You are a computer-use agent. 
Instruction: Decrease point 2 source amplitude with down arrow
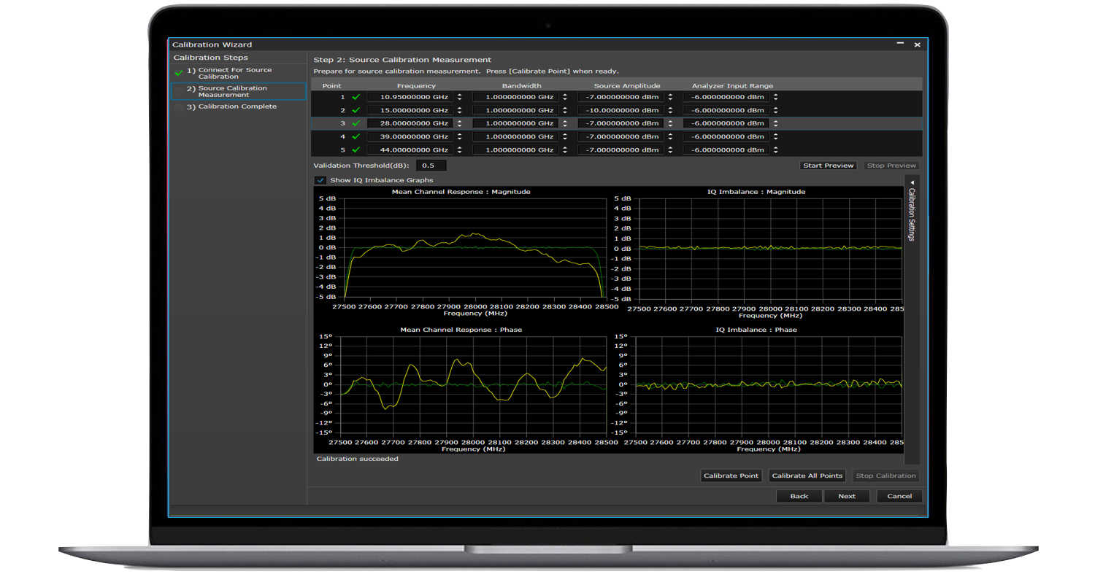point(670,112)
